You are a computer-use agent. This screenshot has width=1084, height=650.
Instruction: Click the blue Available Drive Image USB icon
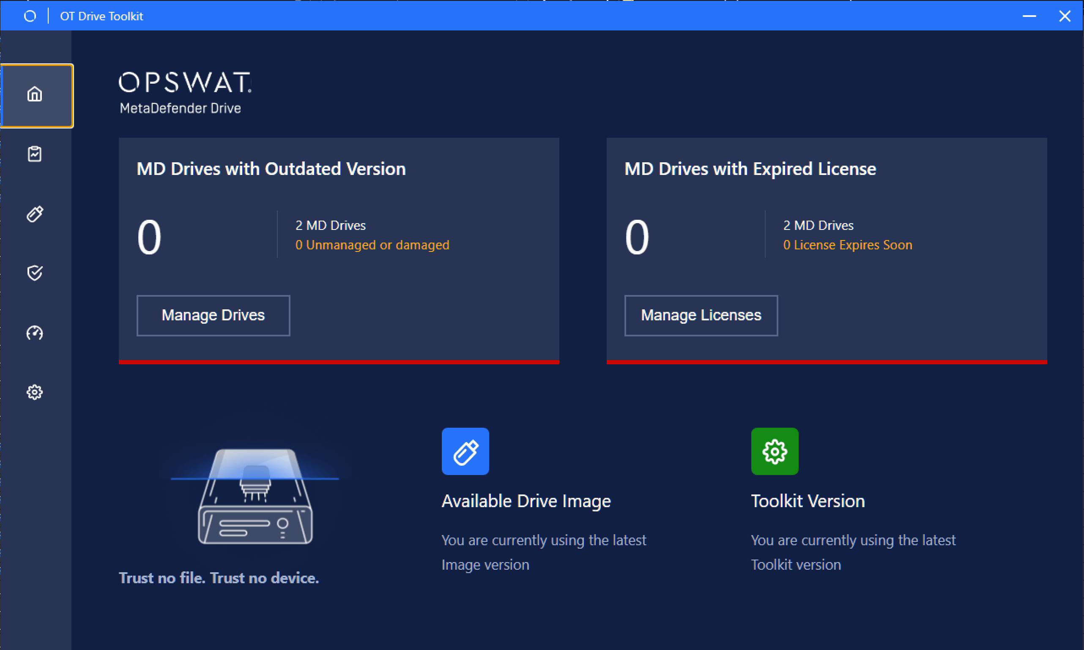[465, 452]
